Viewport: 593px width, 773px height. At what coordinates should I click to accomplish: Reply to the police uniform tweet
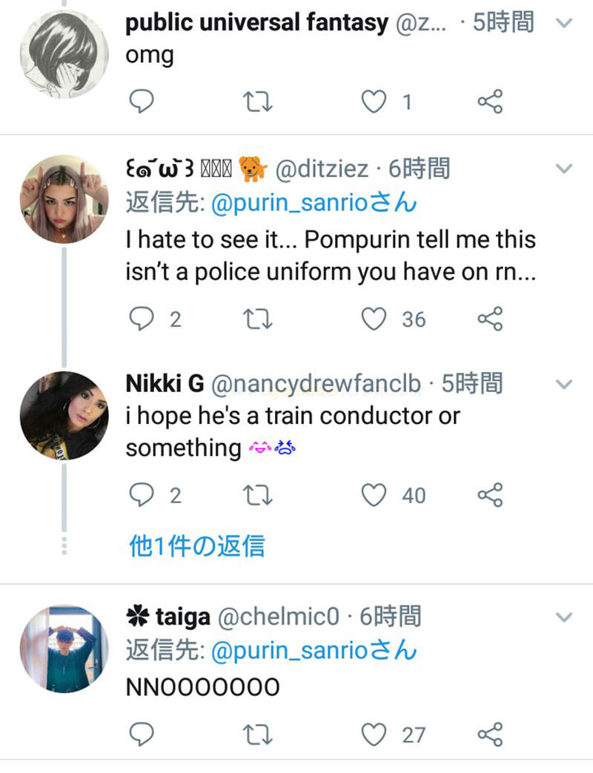(x=141, y=319)
